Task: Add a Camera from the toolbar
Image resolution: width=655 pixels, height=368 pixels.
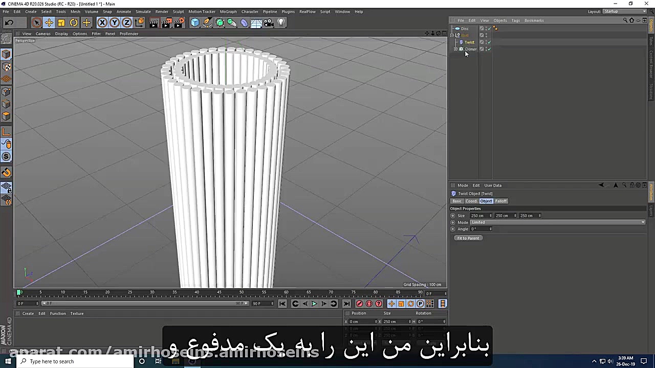Action: point(268,22)
